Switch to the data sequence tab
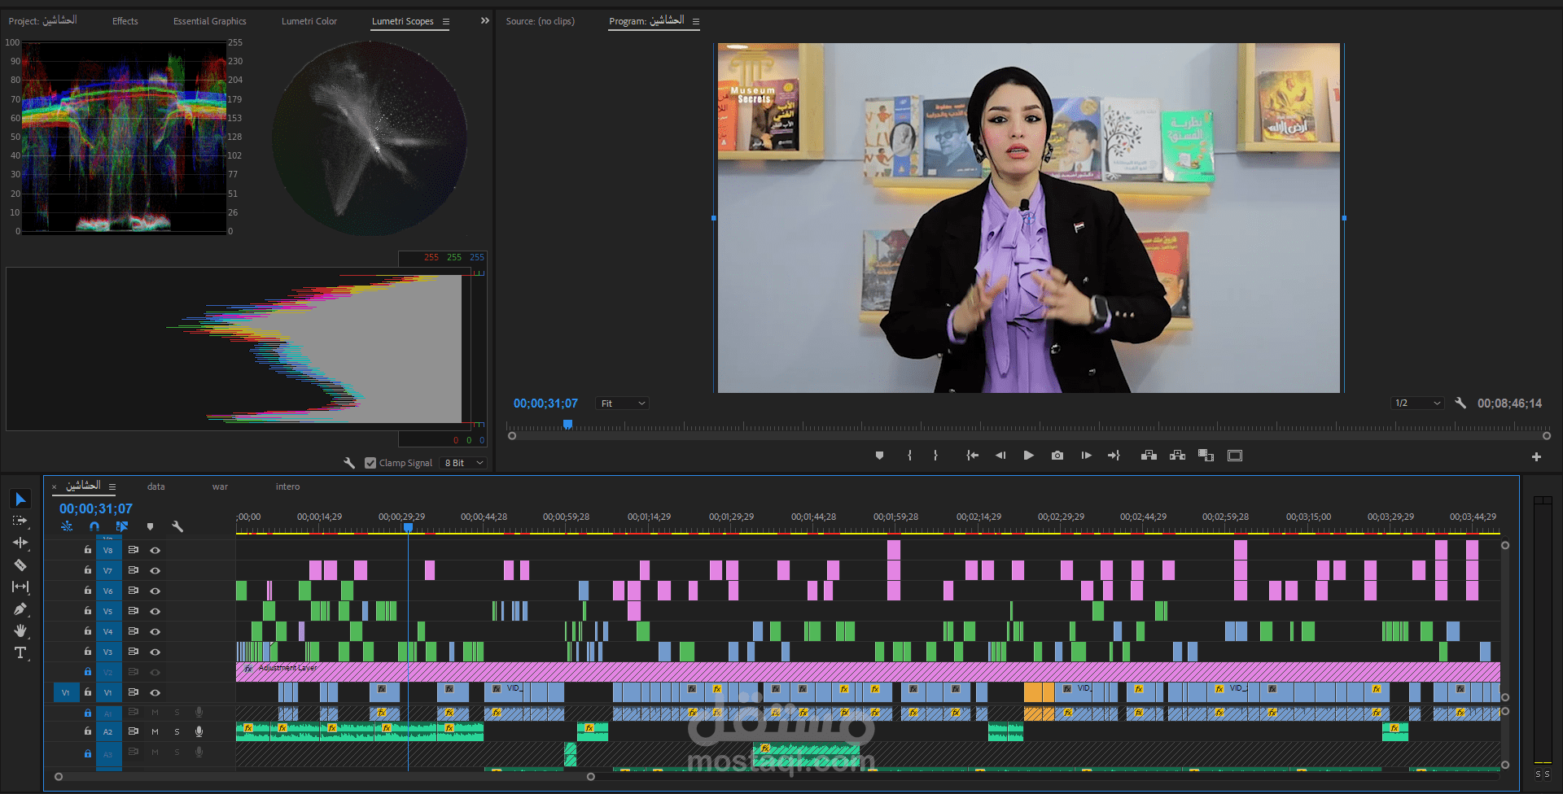This screenshot has width=1563, height=794. (155, 486)
